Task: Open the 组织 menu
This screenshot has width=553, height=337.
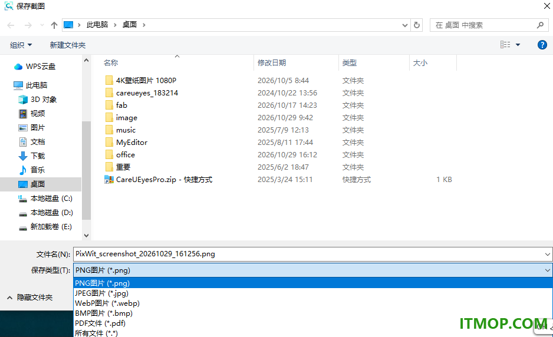Action: coord(21,45)
